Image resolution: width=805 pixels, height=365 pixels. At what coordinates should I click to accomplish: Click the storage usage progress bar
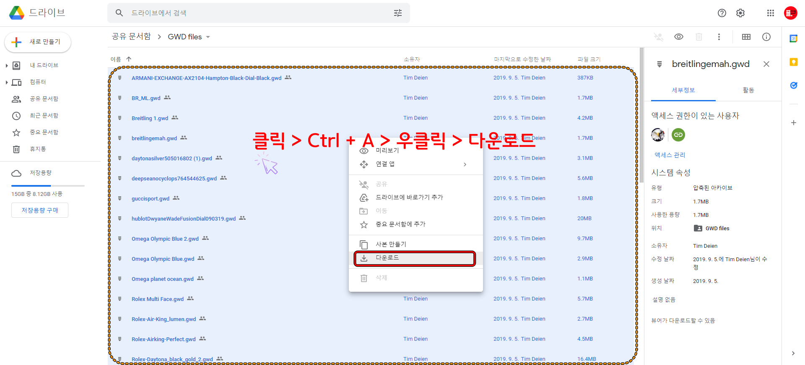click(x=48, y=185)
